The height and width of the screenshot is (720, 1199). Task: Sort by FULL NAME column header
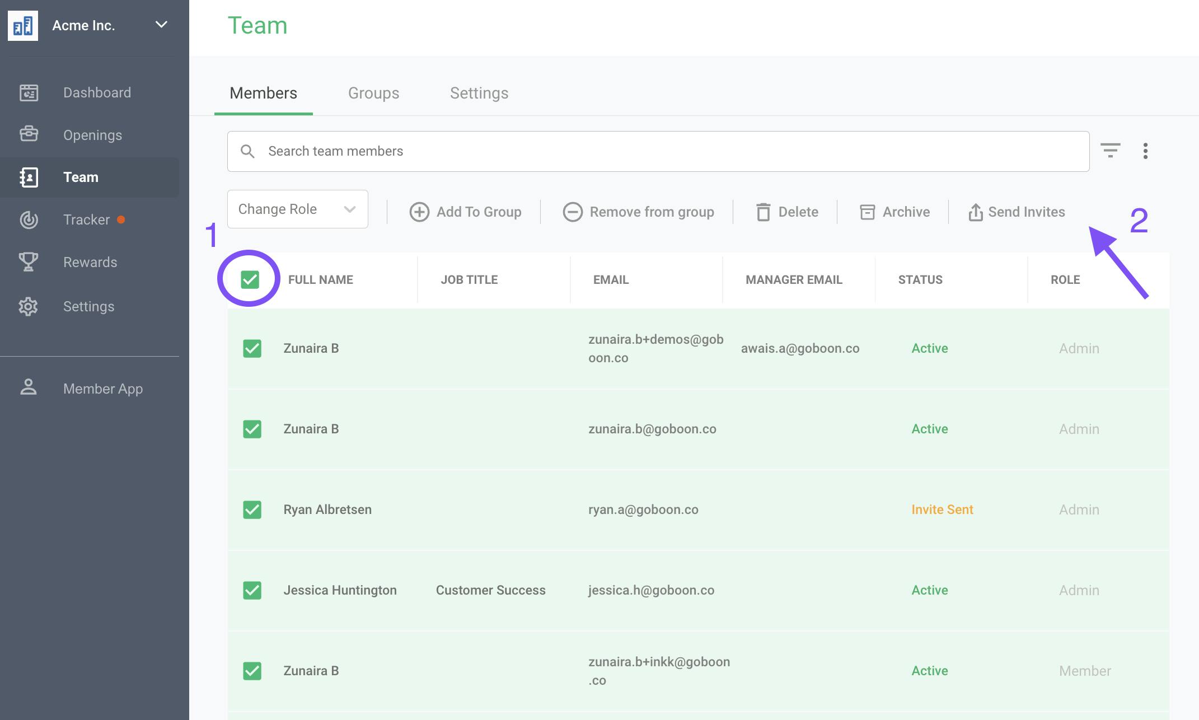(320, 279)
